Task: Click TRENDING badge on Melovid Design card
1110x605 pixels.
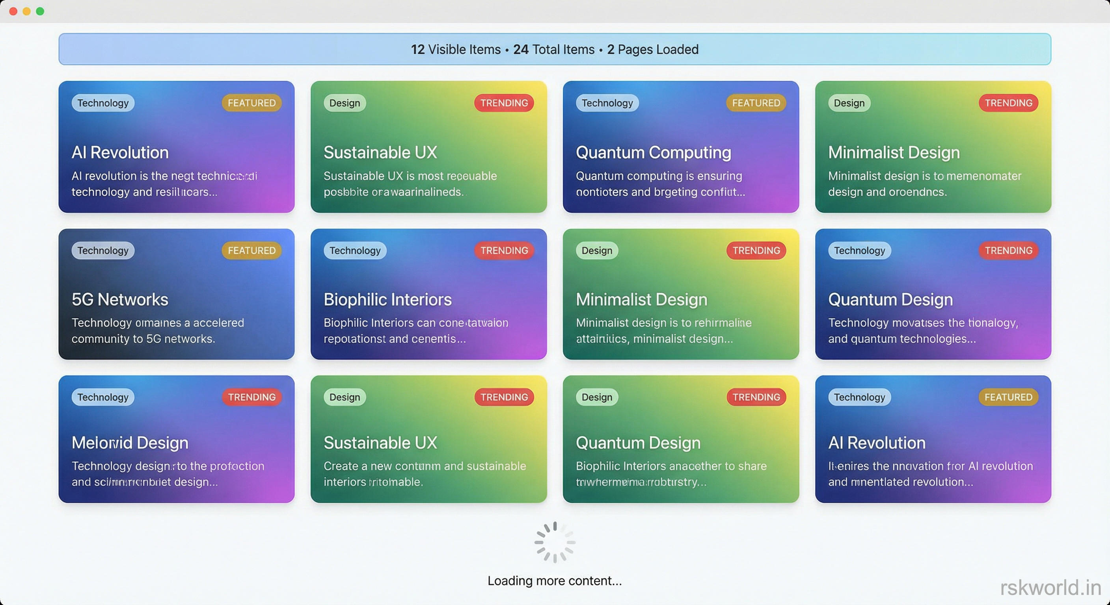Action: (x=251, y=397)
